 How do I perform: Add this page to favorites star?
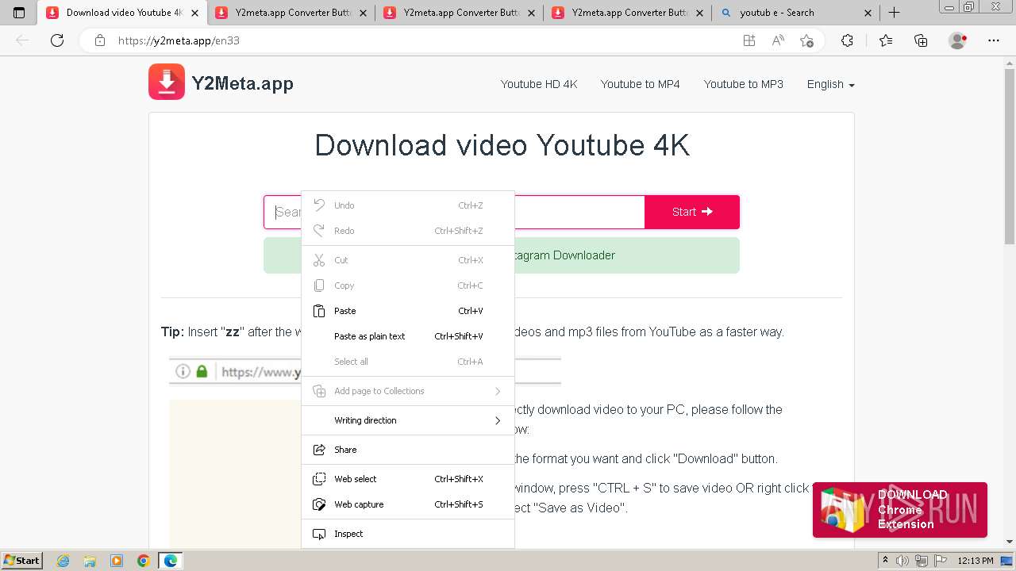807,40
